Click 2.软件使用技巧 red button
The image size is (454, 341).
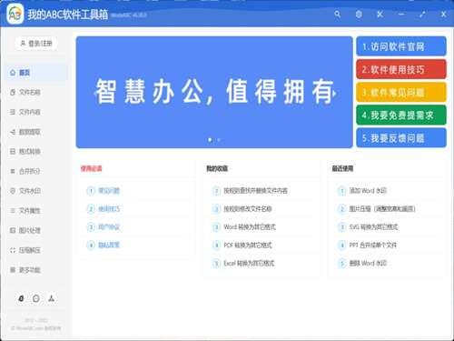401,69
